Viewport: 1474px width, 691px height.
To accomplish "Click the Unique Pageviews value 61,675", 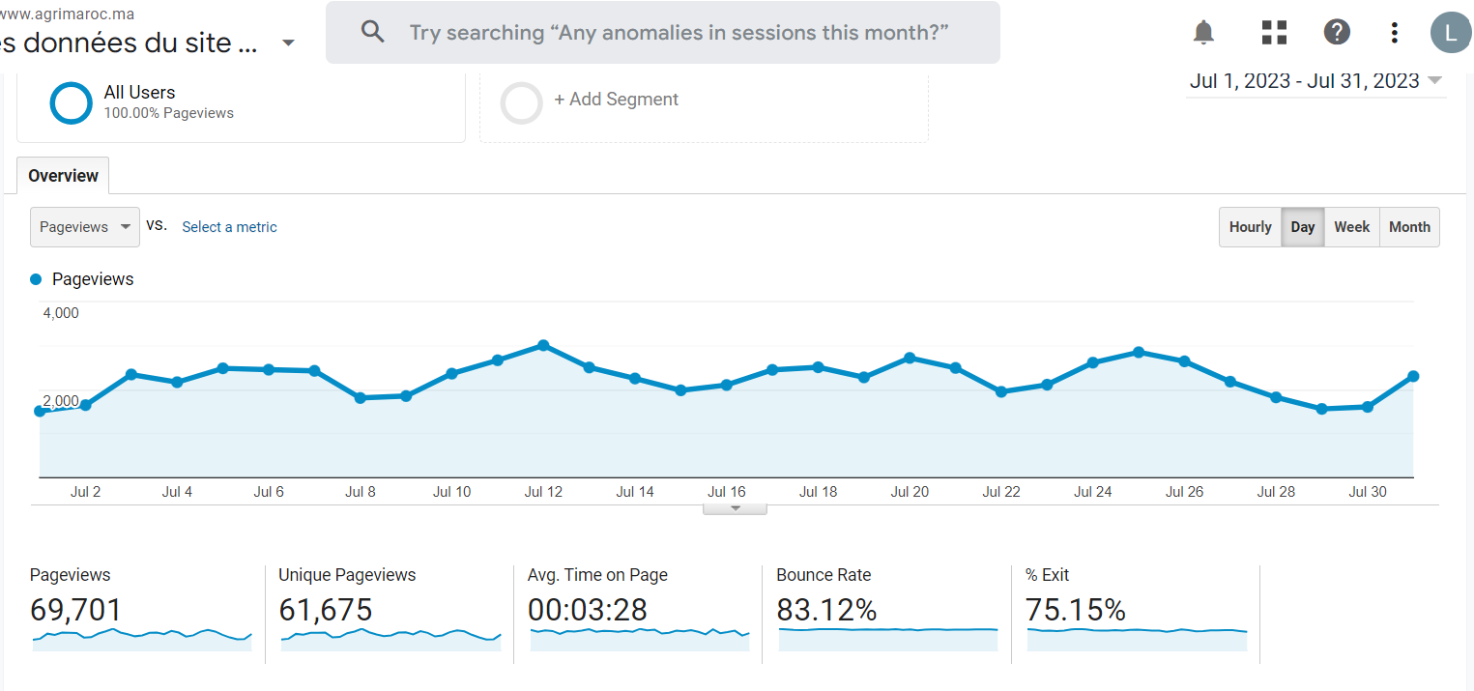I will click(326, 611).
